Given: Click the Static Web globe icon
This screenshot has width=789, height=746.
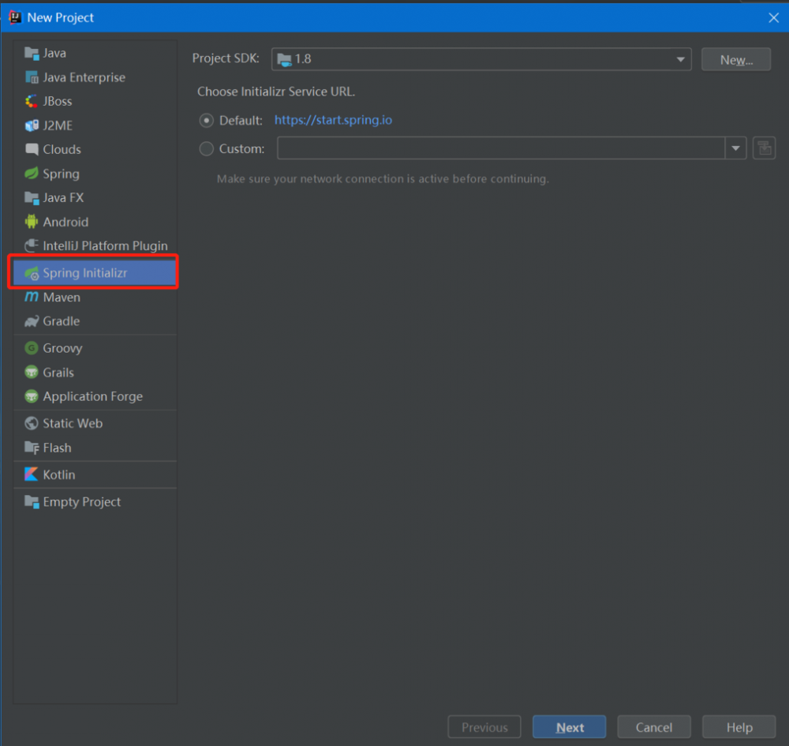Looking at the screenshot, I should 32,423.
